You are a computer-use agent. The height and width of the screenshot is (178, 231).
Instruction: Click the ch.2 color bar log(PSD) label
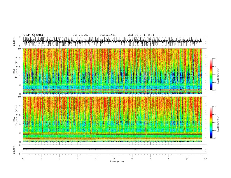(x=218, y=124)
